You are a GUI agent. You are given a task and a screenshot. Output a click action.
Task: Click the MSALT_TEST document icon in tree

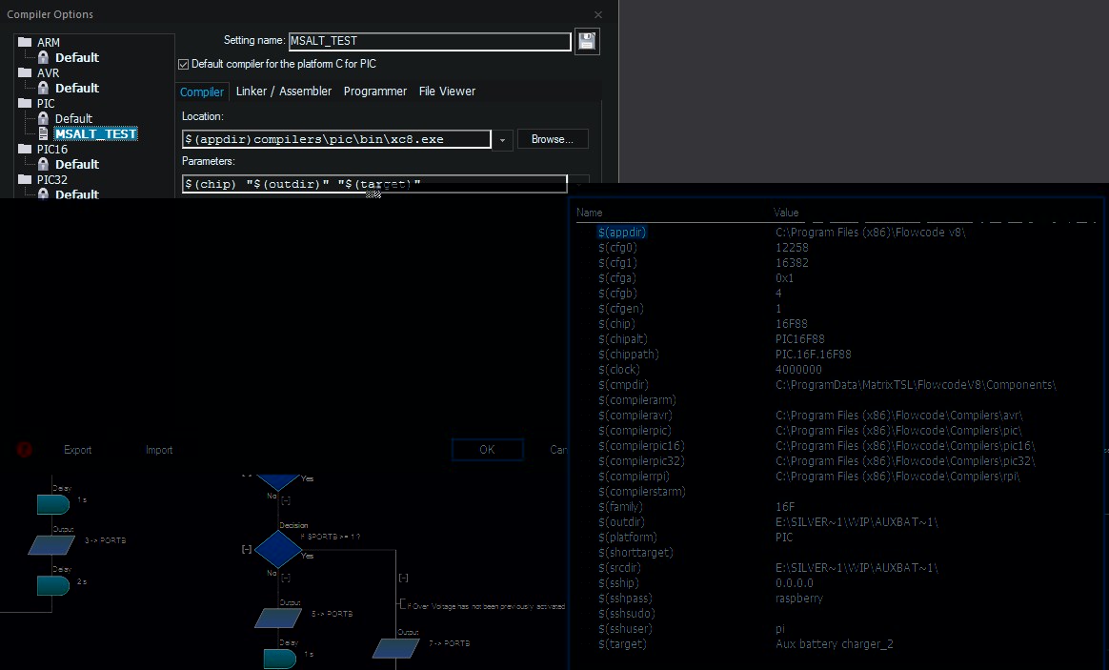(43, 133)
